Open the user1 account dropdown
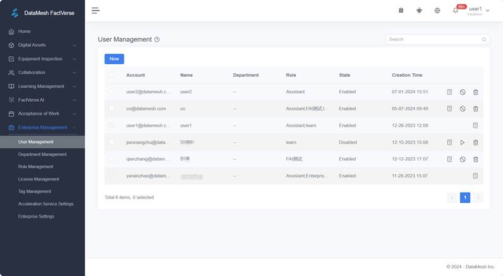 (479, 10)
